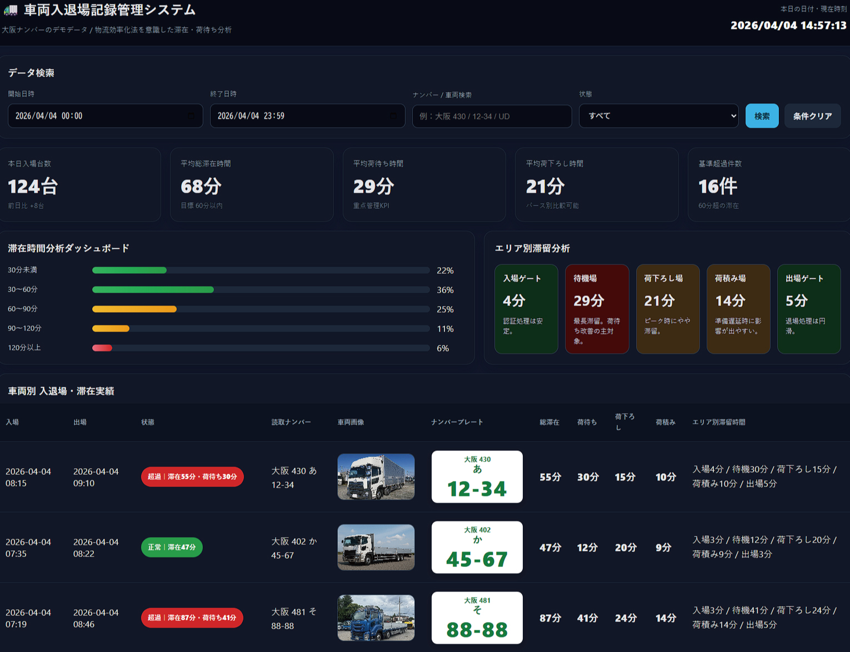Open calendar picker in end datetime field
850x652 pixels.
[x=393, y=116]
